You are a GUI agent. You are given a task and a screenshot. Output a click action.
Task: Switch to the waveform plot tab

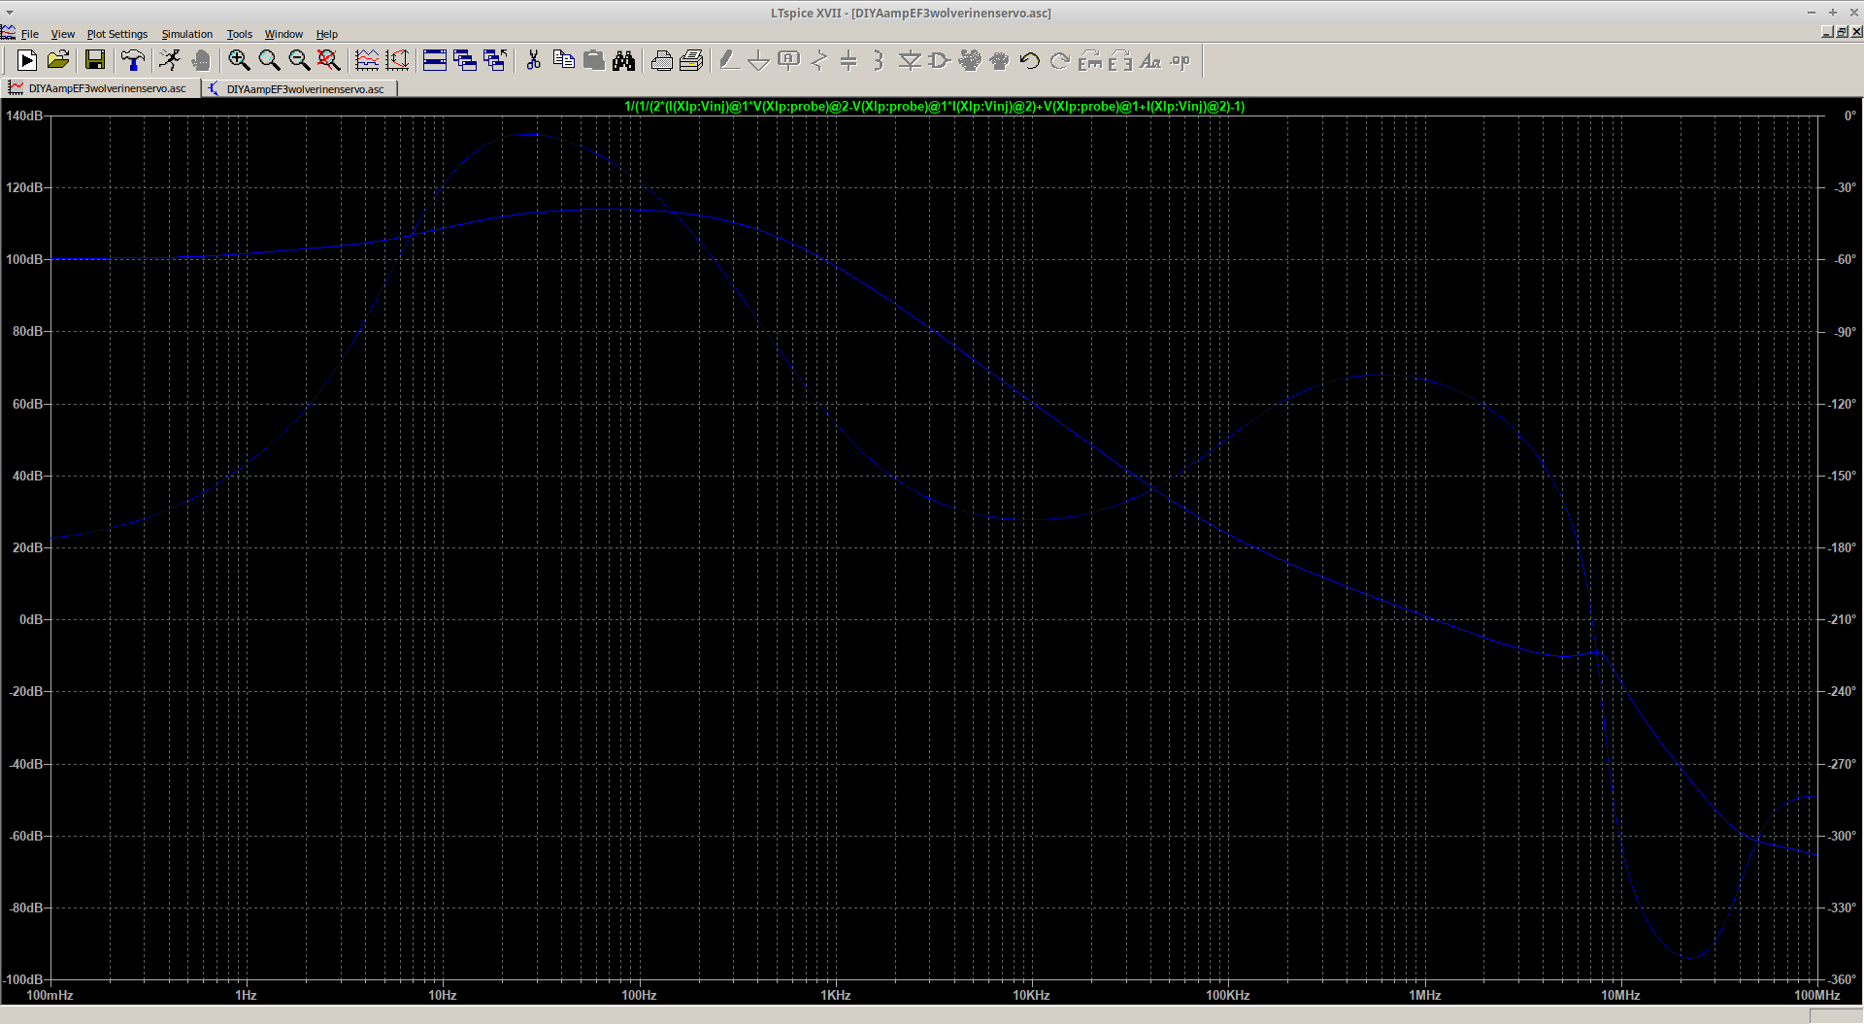point(101,88)
